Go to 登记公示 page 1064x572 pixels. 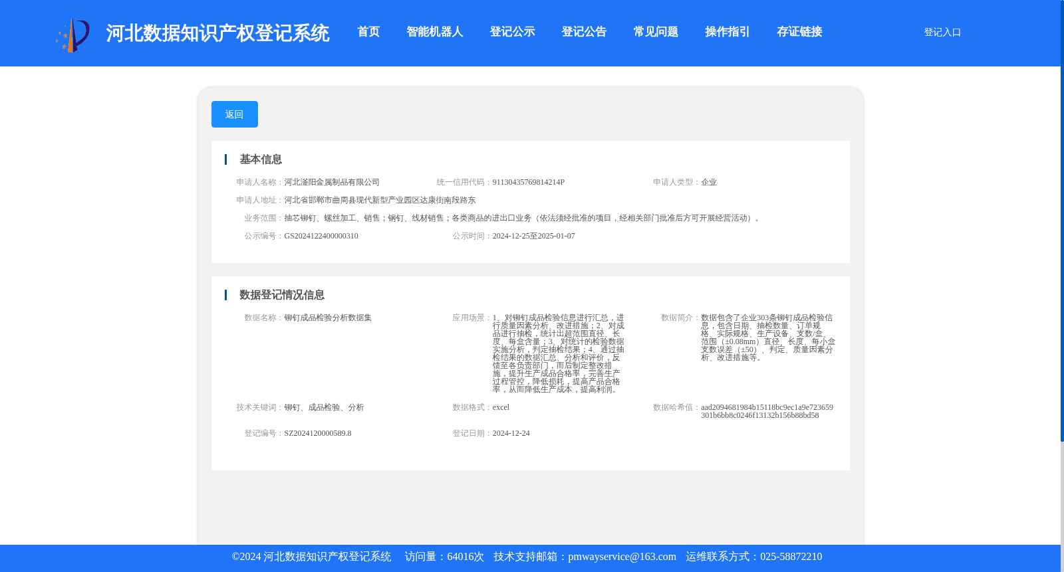512,32
